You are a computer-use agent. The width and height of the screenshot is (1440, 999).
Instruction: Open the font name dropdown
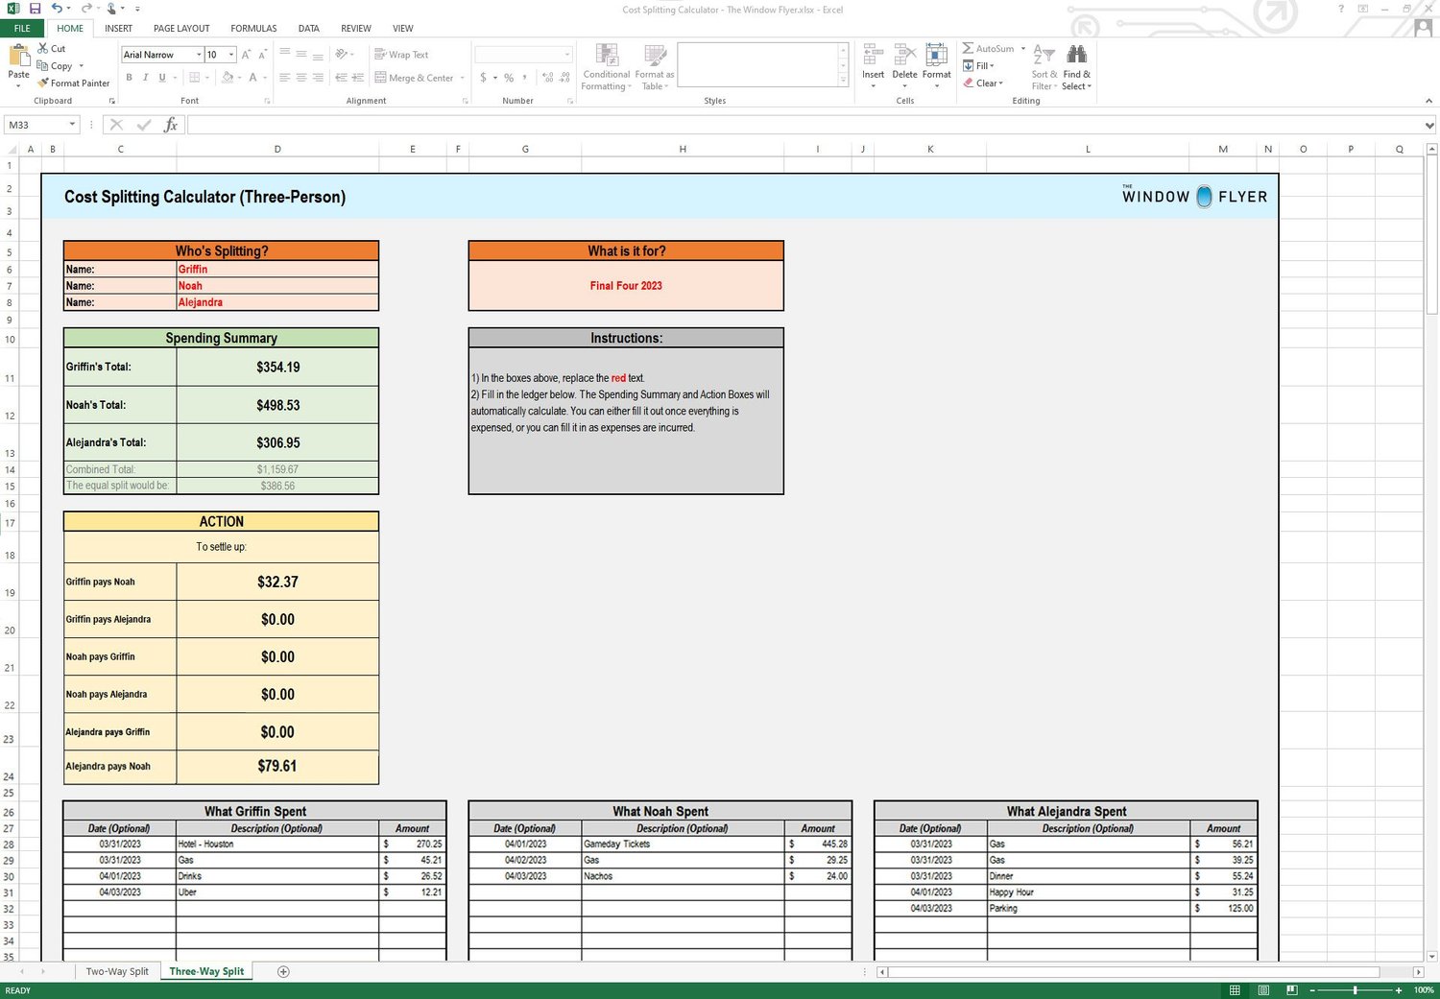199,55
